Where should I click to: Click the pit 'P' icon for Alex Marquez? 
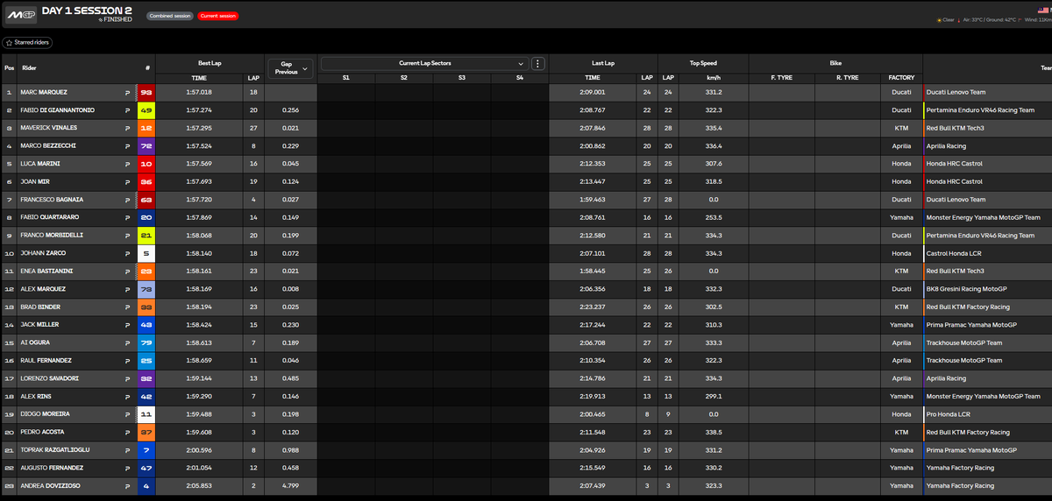pyautogui.click(x=128, y=289)
